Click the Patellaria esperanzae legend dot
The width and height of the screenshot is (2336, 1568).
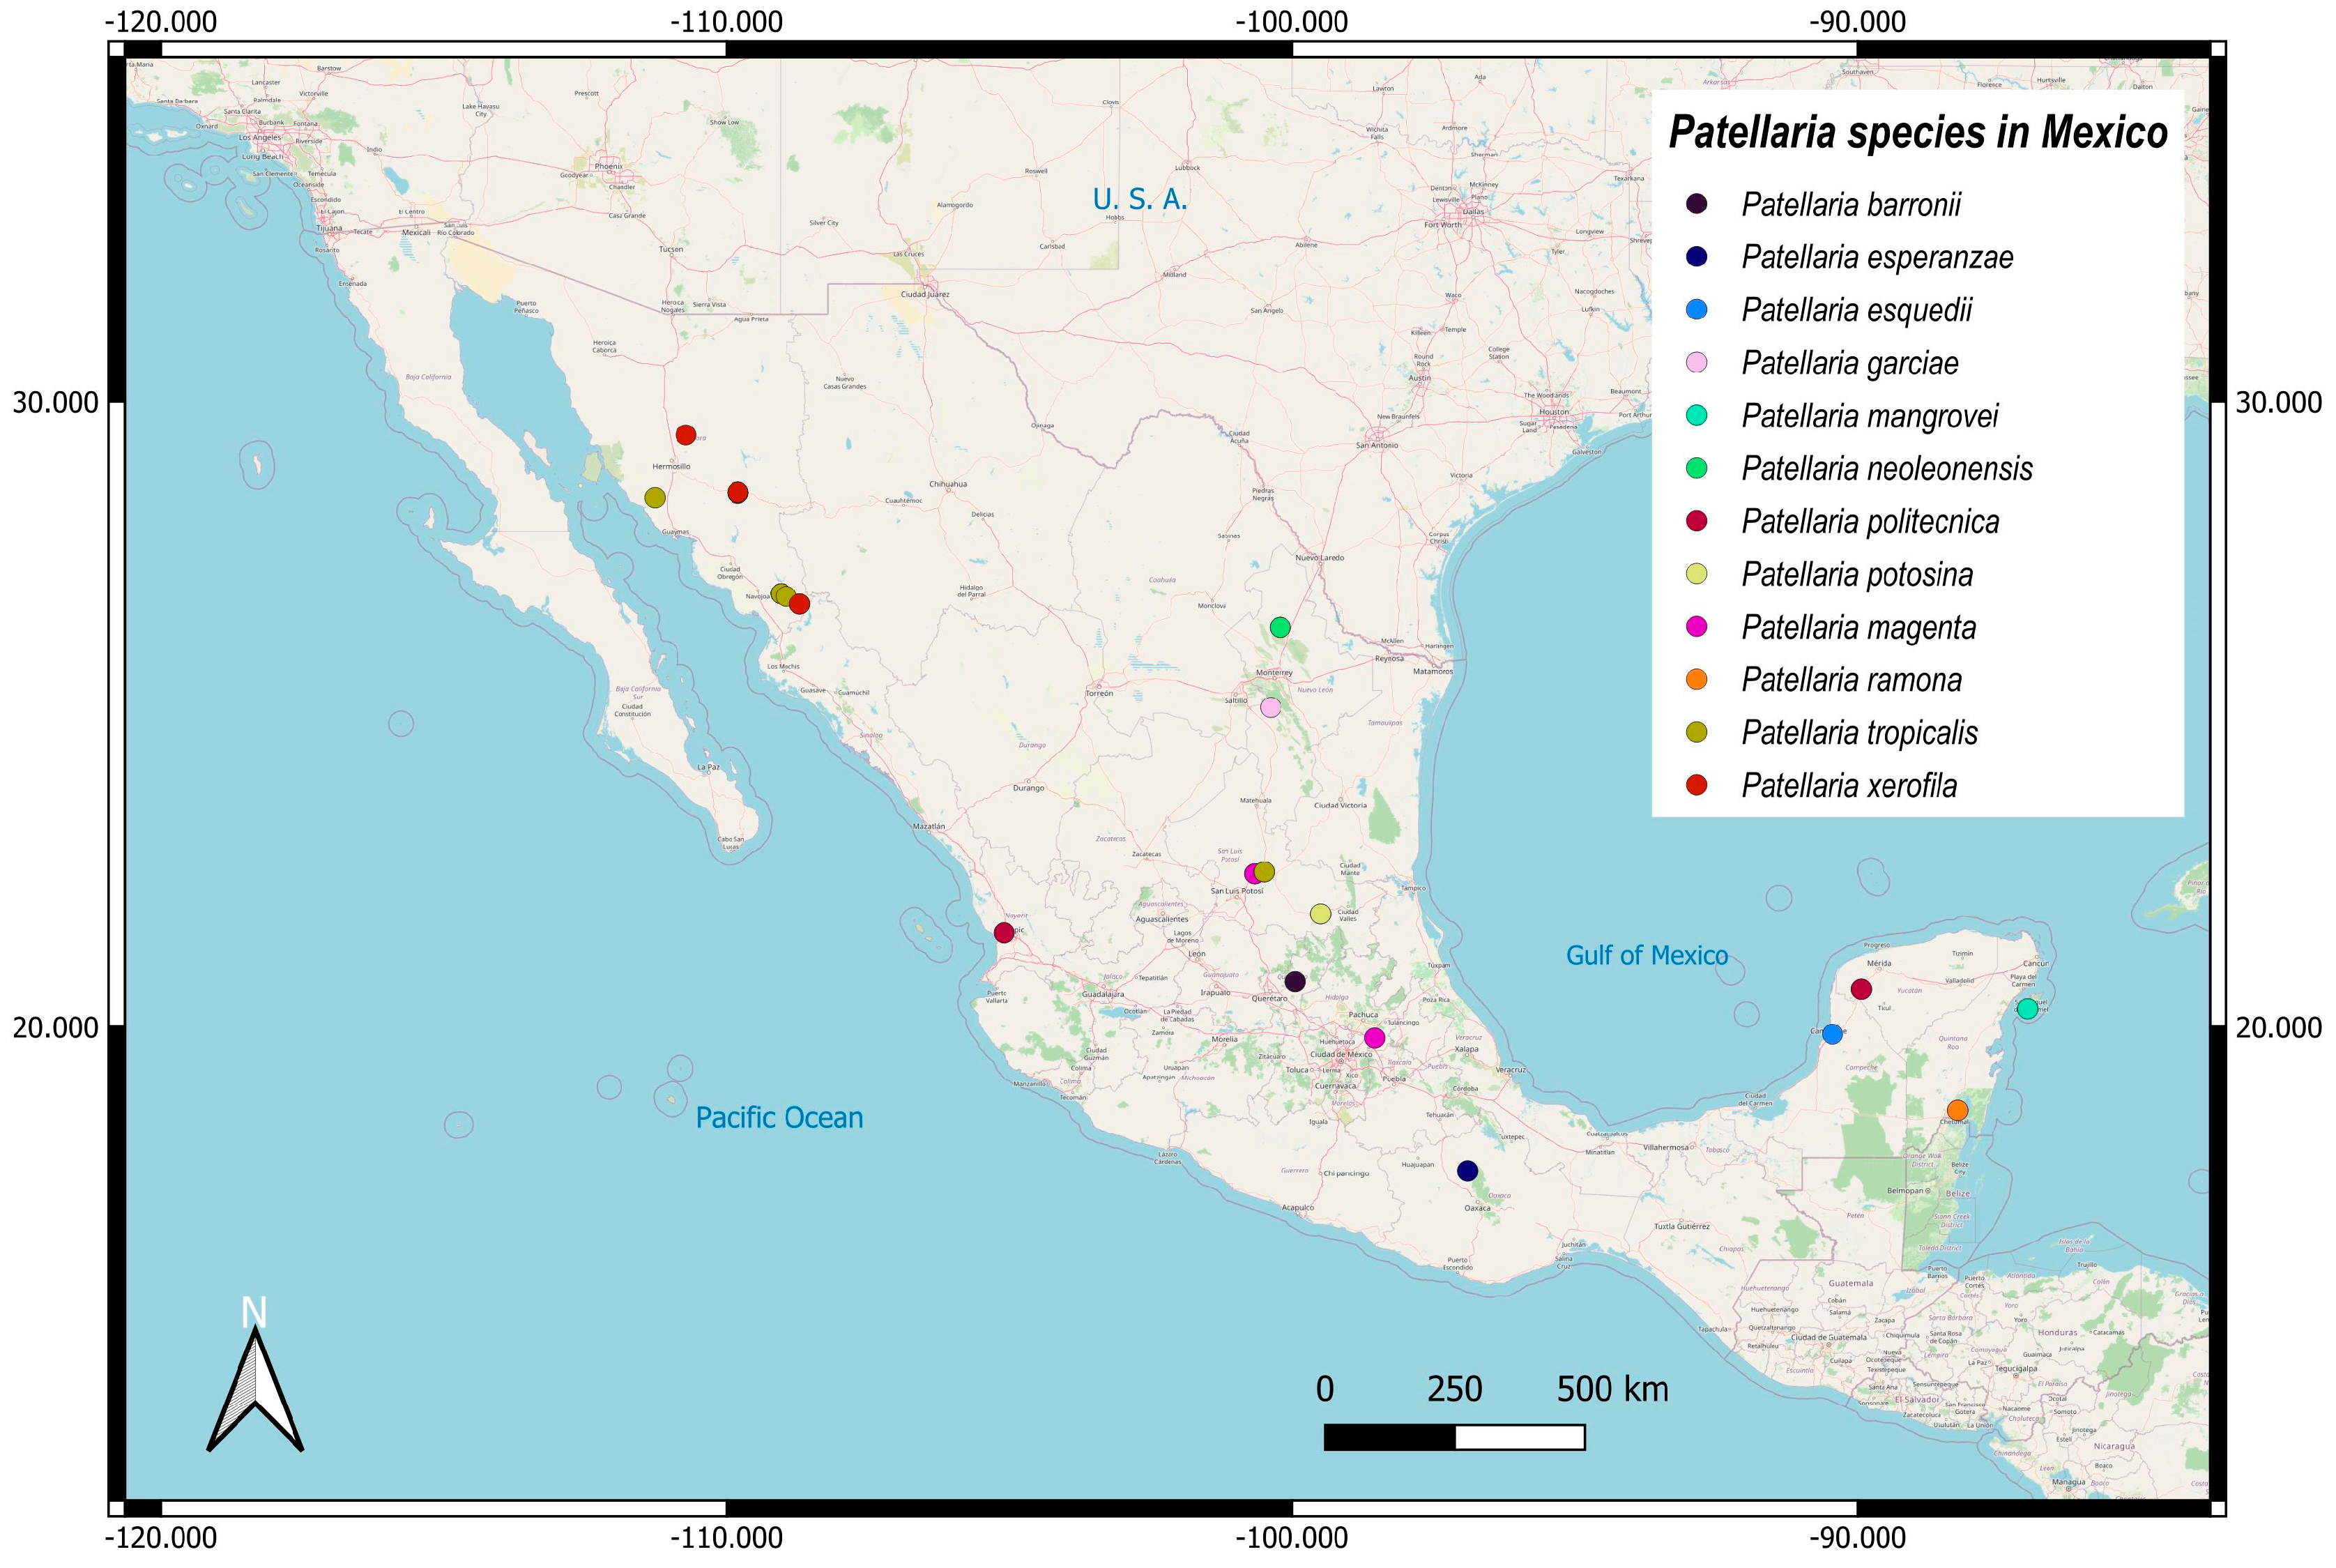pos(1696,257)
